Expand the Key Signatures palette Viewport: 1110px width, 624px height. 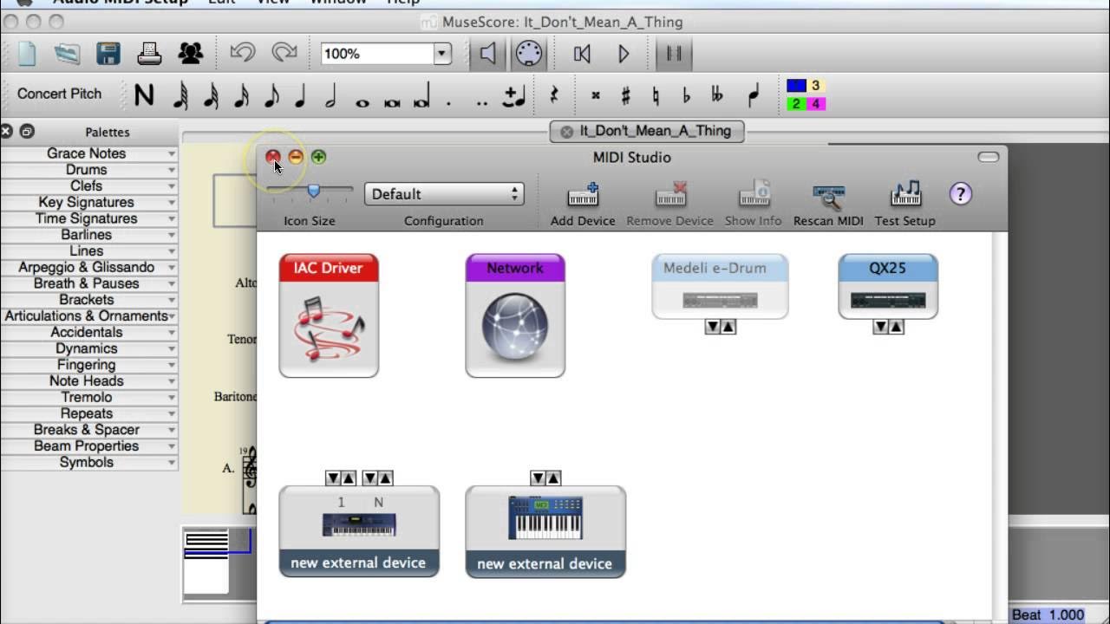pyautogui.click(x=88, y=202)
